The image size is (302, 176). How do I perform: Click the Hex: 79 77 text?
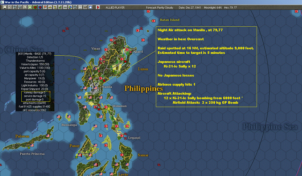230,8
